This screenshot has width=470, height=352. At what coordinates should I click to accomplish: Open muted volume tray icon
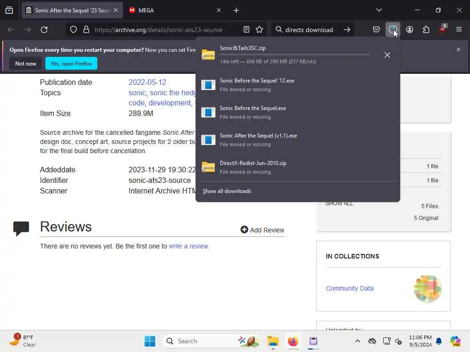click(398, 341)
